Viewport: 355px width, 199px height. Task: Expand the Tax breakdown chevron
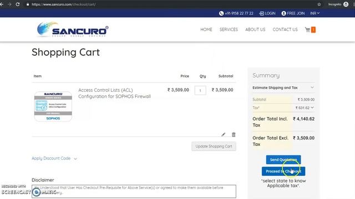pos(312,108)
